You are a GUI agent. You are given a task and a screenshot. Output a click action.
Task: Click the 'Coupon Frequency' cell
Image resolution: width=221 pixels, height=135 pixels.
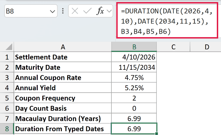pos(63,98)
